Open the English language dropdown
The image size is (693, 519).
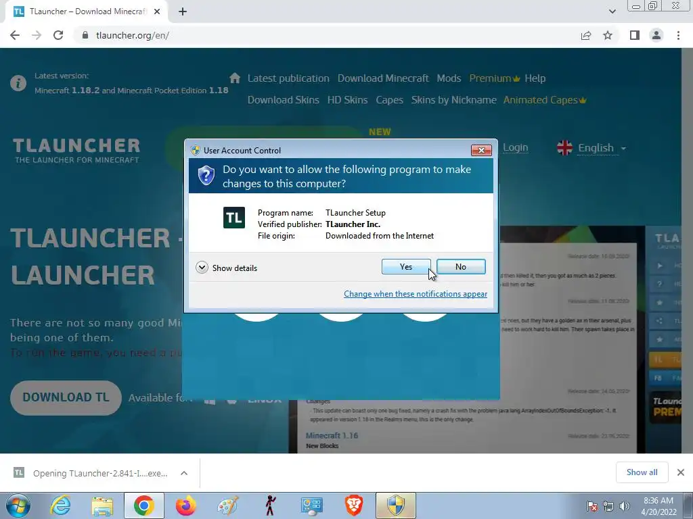(x=602, y=148)
